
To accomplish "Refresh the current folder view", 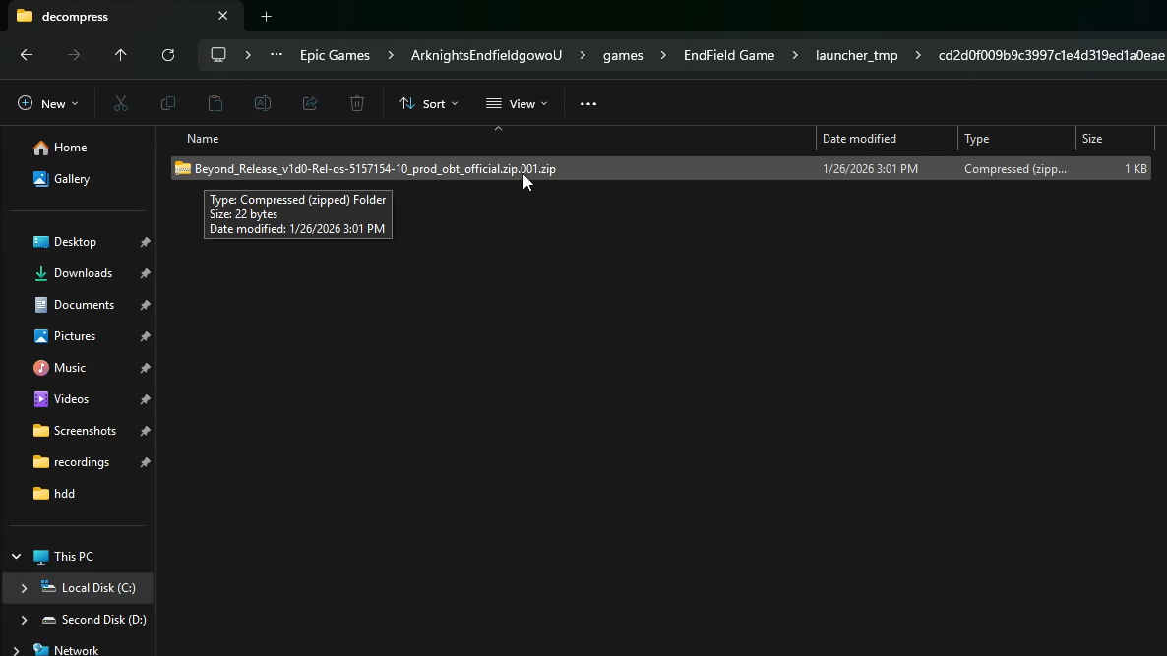I will click(x=168, y=55).
